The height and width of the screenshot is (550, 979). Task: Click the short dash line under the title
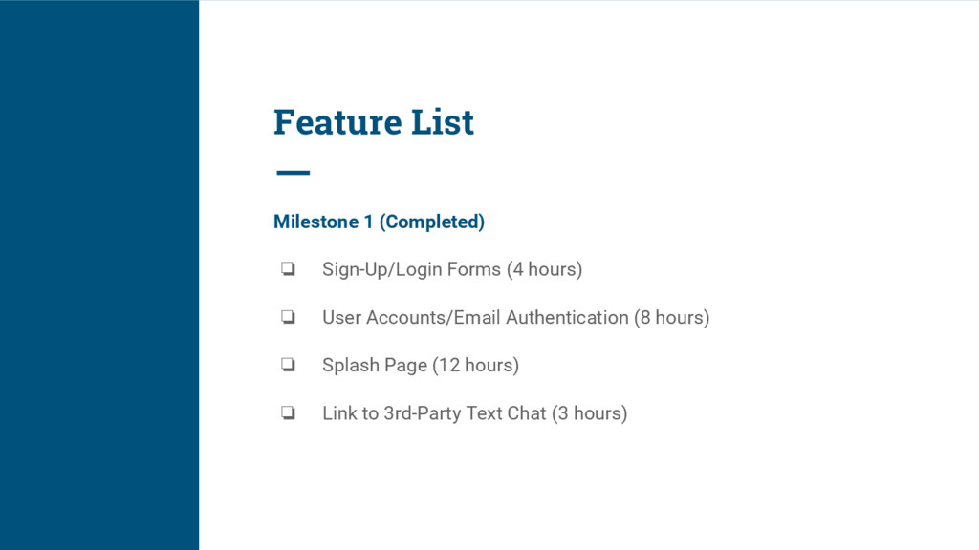click(x=293, y=173)
